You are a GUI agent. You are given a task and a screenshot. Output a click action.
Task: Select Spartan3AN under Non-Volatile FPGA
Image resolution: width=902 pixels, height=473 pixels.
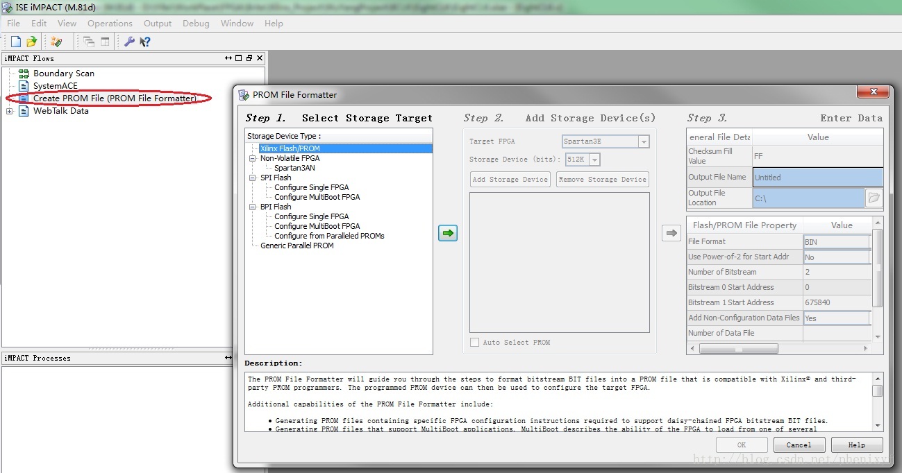[294, 168]
